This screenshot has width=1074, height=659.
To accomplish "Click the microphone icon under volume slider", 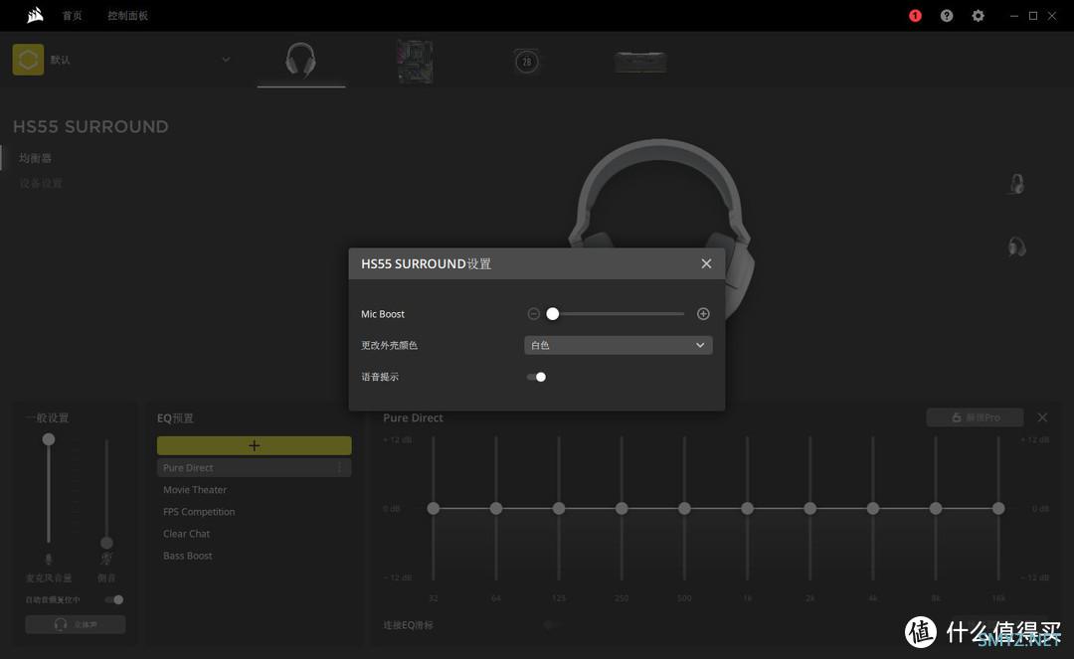I will tap(49, 560).
